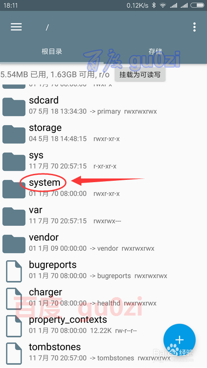Image resolution: width=207 pixels, height=368 pixels.
Task: Open the vendor folder icon
Action: pos(14,244)
